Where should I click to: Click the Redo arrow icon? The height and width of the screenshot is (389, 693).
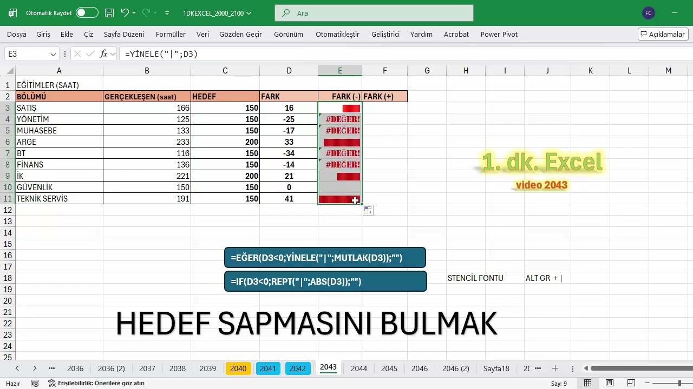(146, 12)
